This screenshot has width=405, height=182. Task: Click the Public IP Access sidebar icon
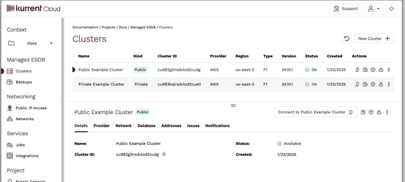pos(10,108)
